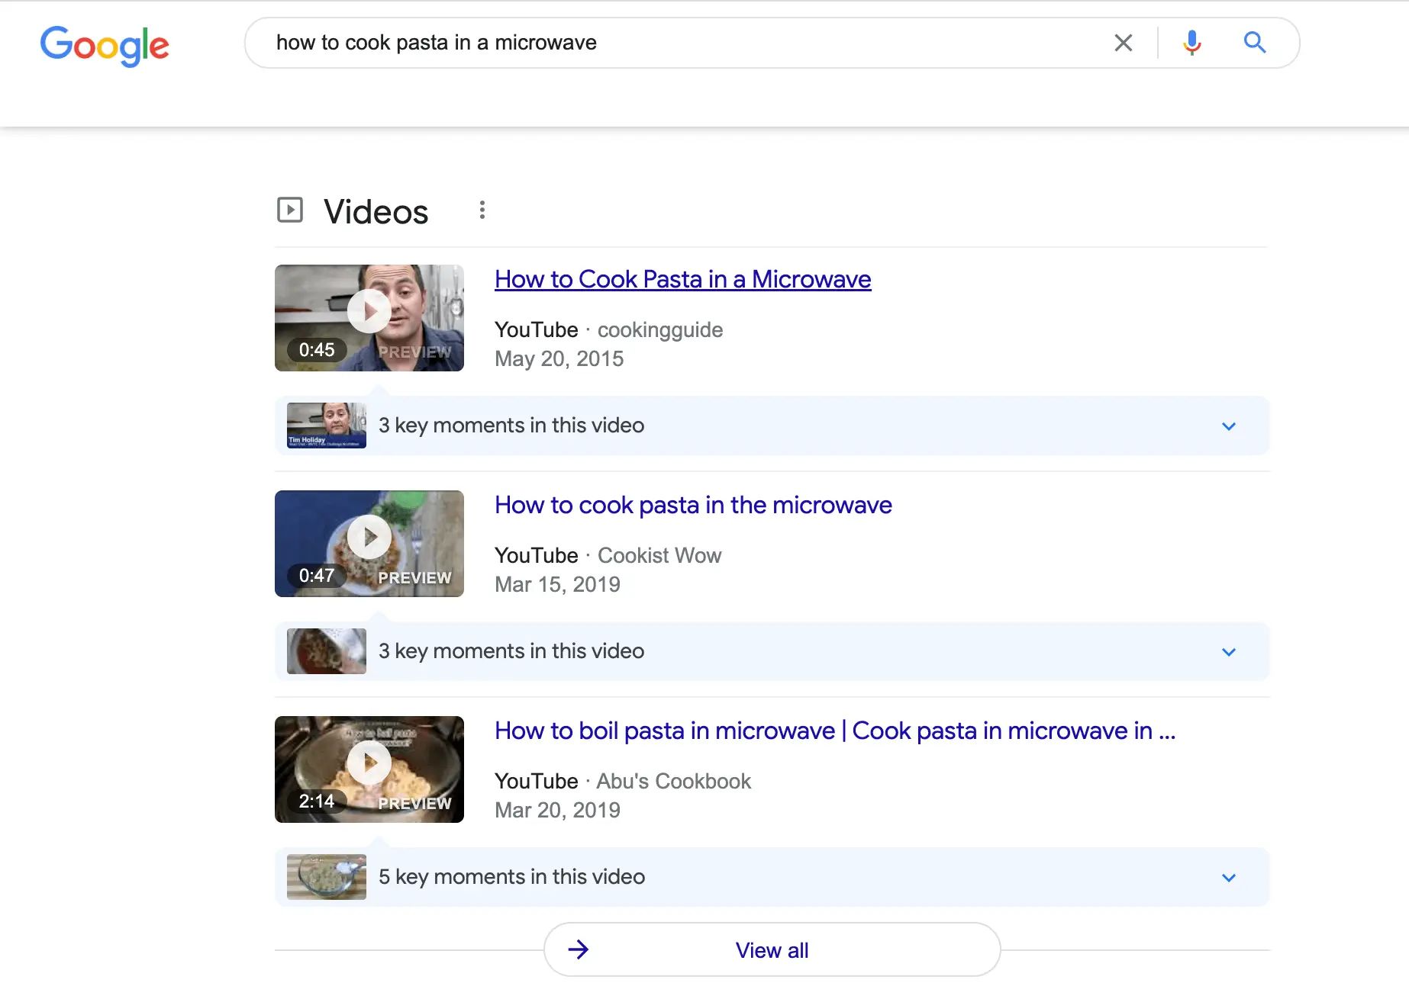The width and height of the screenshot is (1409, 999).
Task: Open 'How to Cook Pasta in a Microwave' link
Action: click(682, 280)
